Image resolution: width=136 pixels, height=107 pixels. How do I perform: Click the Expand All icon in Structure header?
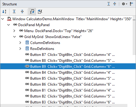(x=109, y=4)
